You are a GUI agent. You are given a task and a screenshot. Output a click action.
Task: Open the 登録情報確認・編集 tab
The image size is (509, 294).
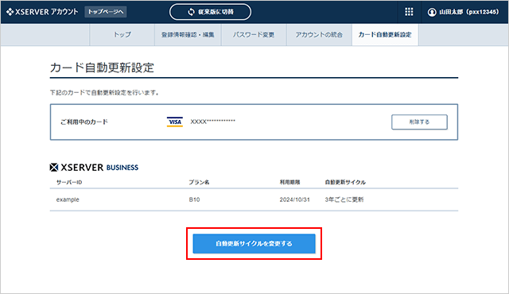click(188, 35)
